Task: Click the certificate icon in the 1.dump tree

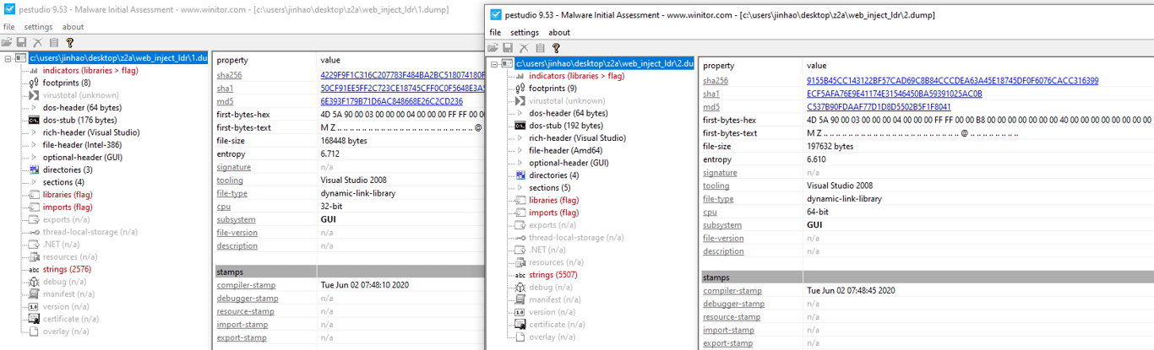Action: [x=35, y=319]
